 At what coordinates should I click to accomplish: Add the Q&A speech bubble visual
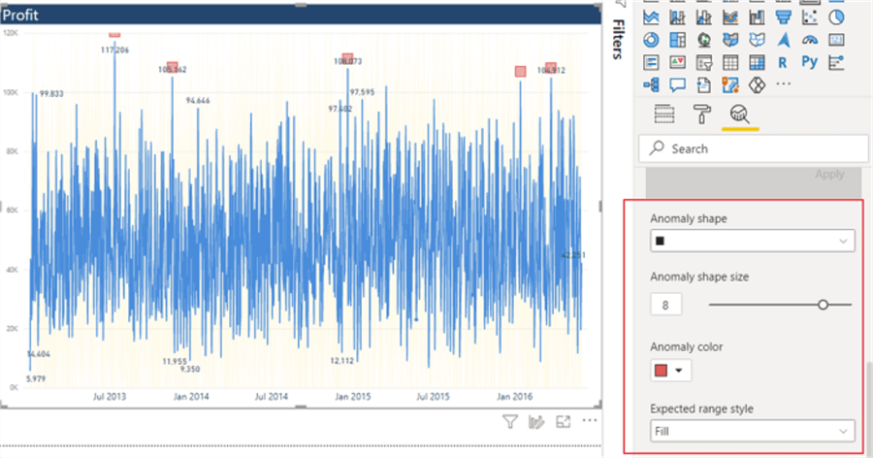point(677,84)
